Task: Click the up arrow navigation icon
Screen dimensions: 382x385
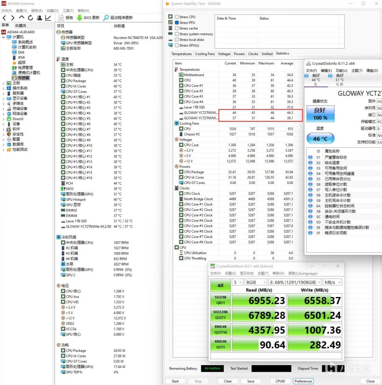Action: (x=21, y=18)
